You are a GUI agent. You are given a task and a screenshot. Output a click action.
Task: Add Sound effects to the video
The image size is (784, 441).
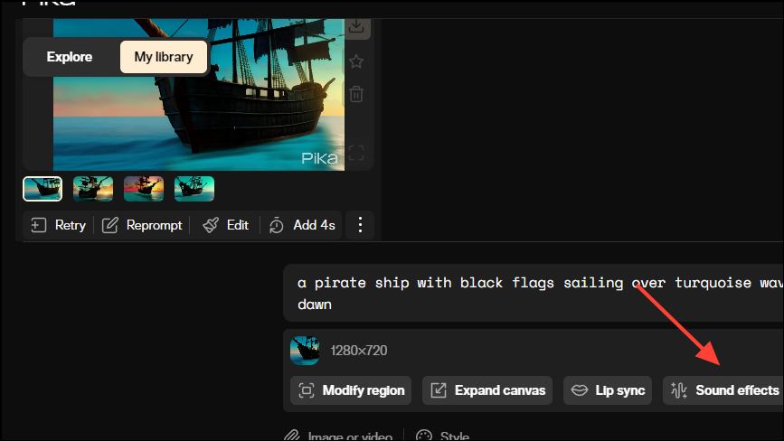click(x=723, y=390)
